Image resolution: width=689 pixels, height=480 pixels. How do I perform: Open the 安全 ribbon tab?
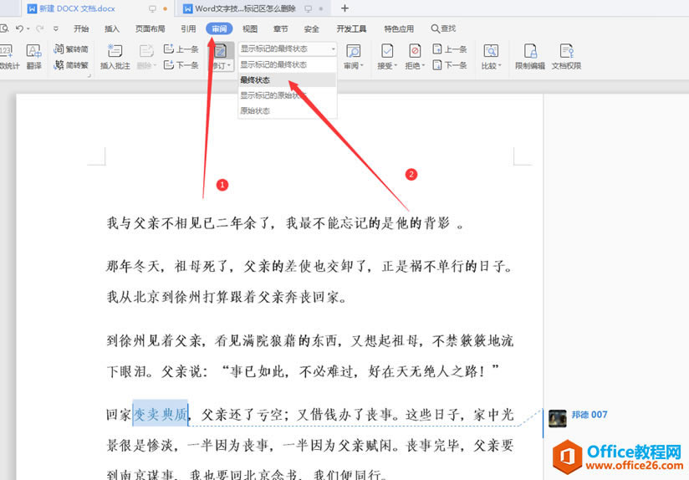(312, 28)
